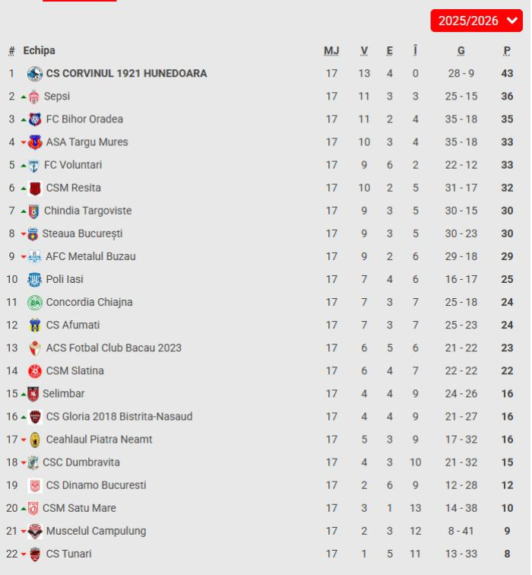Click the ASA Targu Mures badge

[35, 142]
